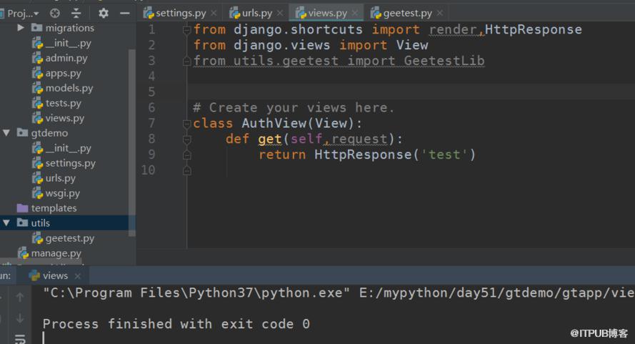Click the run console down arrow
This screenshot has width=635, height=344.
point(19,318)
